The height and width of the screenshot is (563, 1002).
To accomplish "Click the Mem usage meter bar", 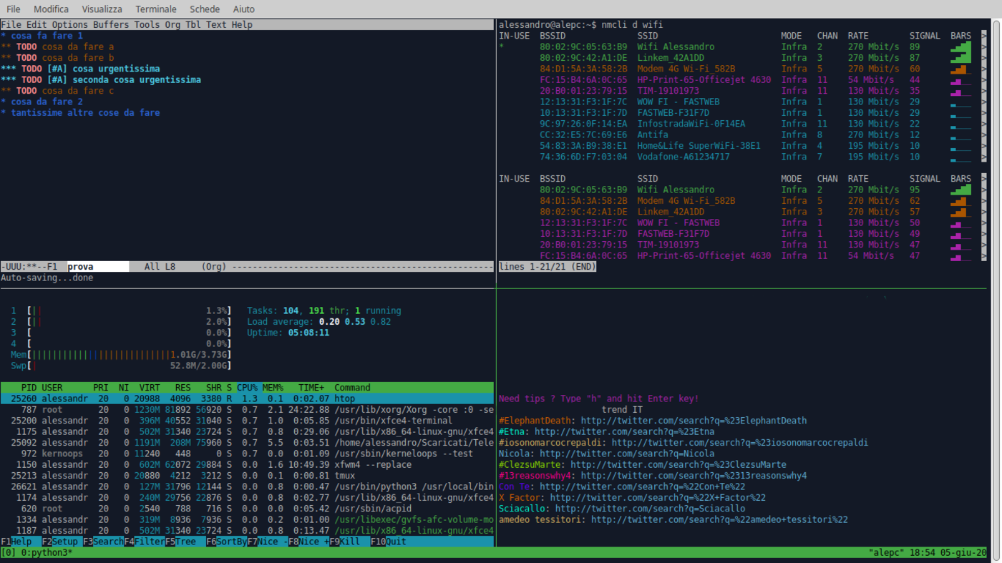I will [129, 355].
